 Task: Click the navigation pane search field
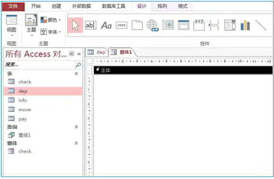click(39, 64)
